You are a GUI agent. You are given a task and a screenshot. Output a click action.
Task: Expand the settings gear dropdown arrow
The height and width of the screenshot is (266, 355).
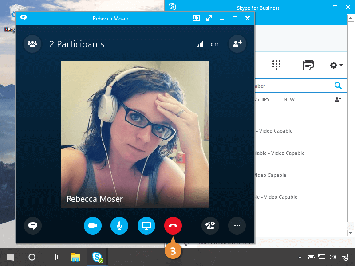pos(341,66)
